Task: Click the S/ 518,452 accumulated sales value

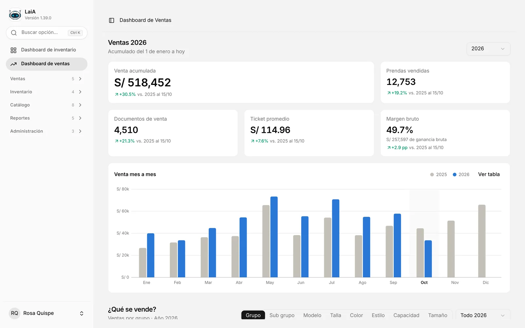Action: [x=142, y=83]
